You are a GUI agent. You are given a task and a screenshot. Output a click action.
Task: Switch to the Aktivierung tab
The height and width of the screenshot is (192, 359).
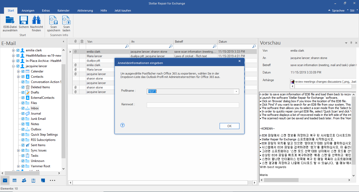click(85, 11)
